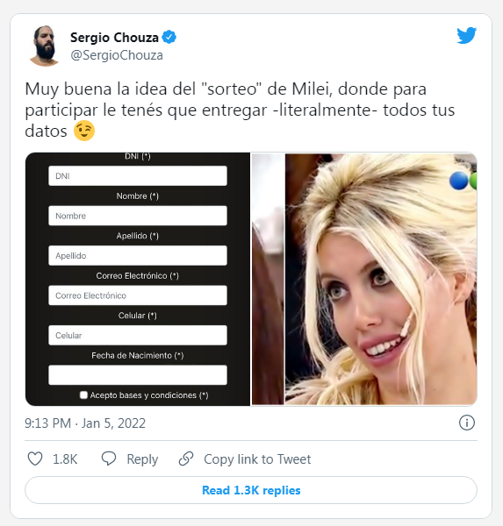Click the Reply label
Screen dimensions: 503x526
142,459
